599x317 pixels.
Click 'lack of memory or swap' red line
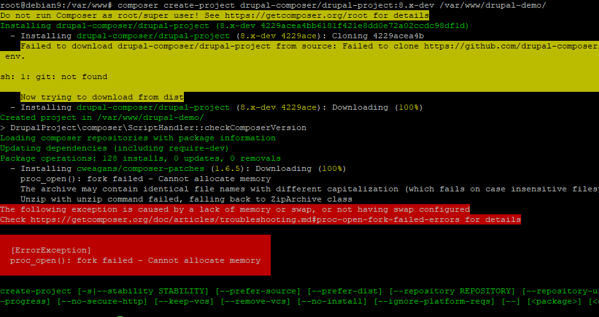(x=235, y=209)
